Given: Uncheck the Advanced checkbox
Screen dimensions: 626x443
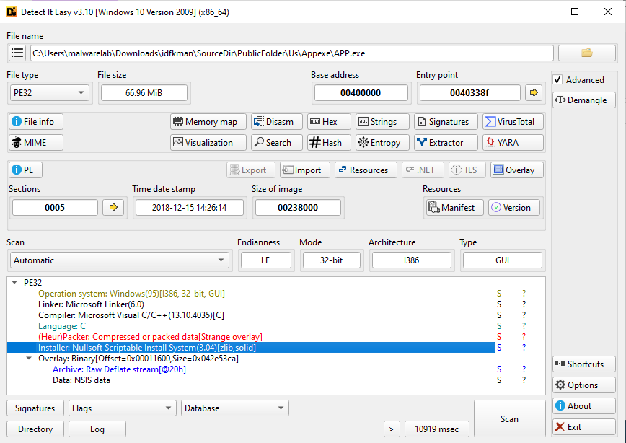Looking at the screenshot, I should point(559,80).
